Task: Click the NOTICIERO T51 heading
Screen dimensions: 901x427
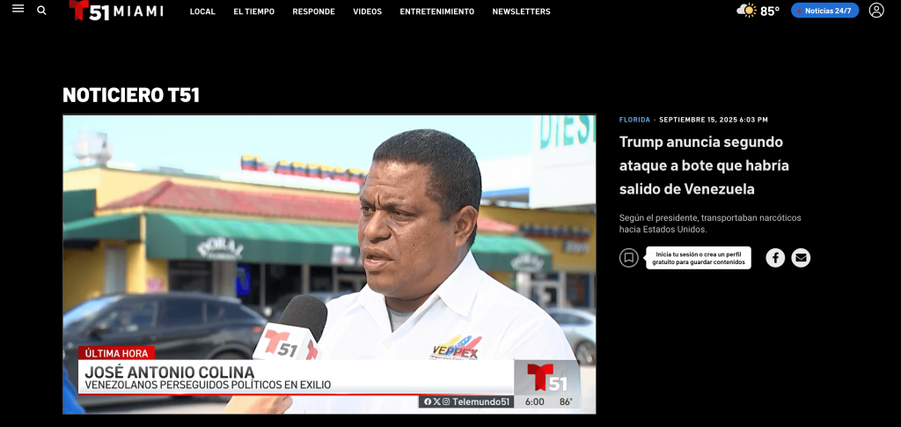Action: tap(131, 95)
